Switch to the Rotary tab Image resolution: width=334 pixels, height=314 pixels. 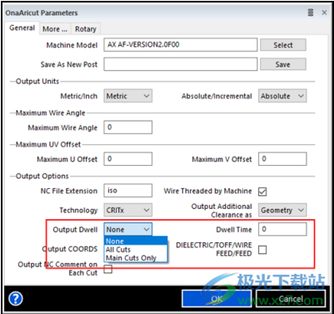(x=86, y=29)
